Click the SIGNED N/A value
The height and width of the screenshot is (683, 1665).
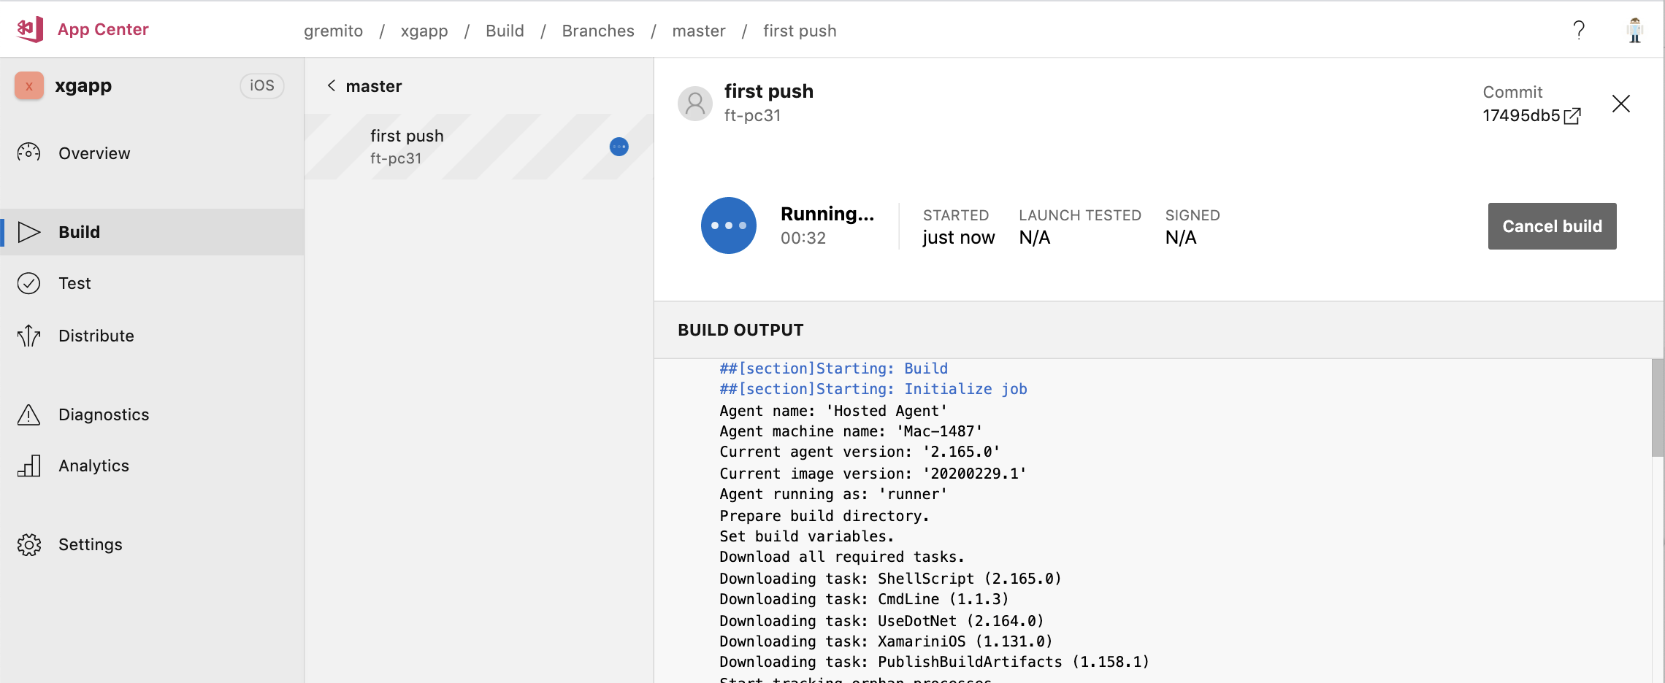point(1181,237)
